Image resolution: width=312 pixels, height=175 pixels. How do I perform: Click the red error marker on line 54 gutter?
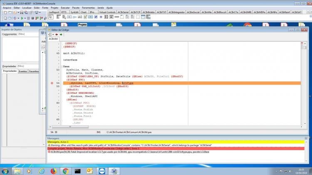[52, 83]
